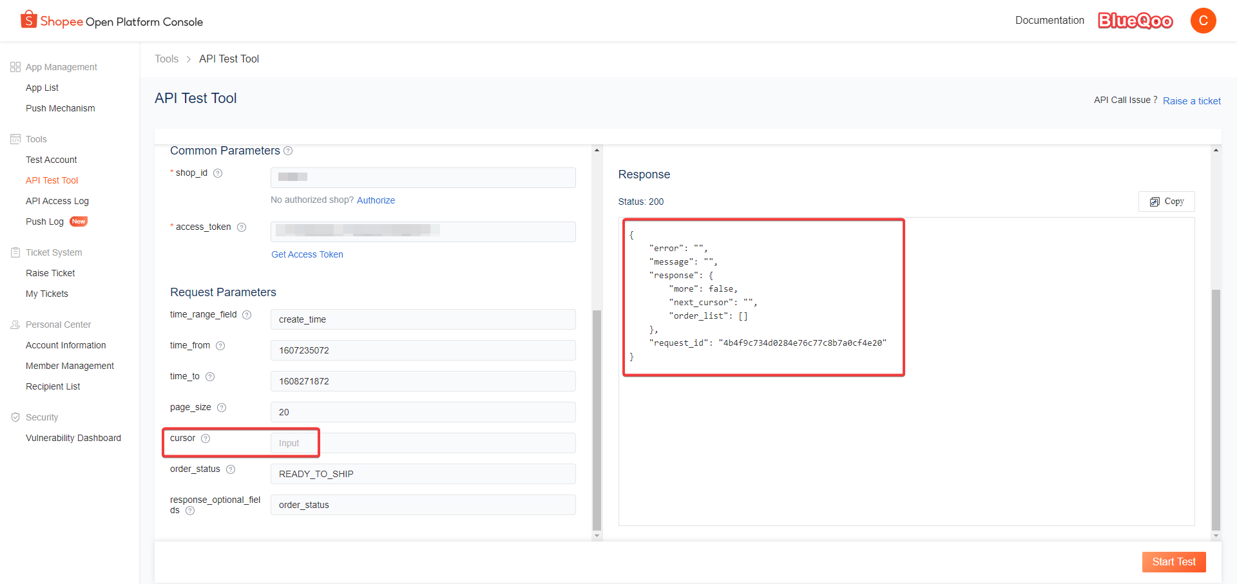This screenshot has width=1237, height=584.
Task: Open API Access Log in sidebar
Action: pyautogui.click(x=57, y=201)
